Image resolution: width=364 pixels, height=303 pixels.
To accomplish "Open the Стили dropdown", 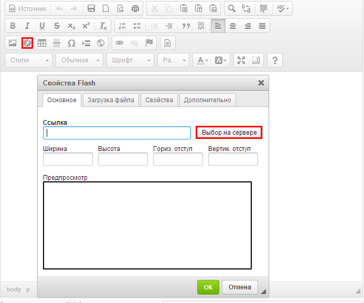I will 29,60.
